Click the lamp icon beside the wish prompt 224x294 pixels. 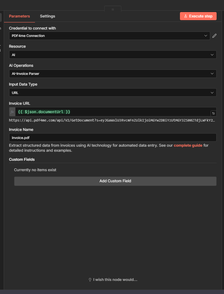(89, 280)
